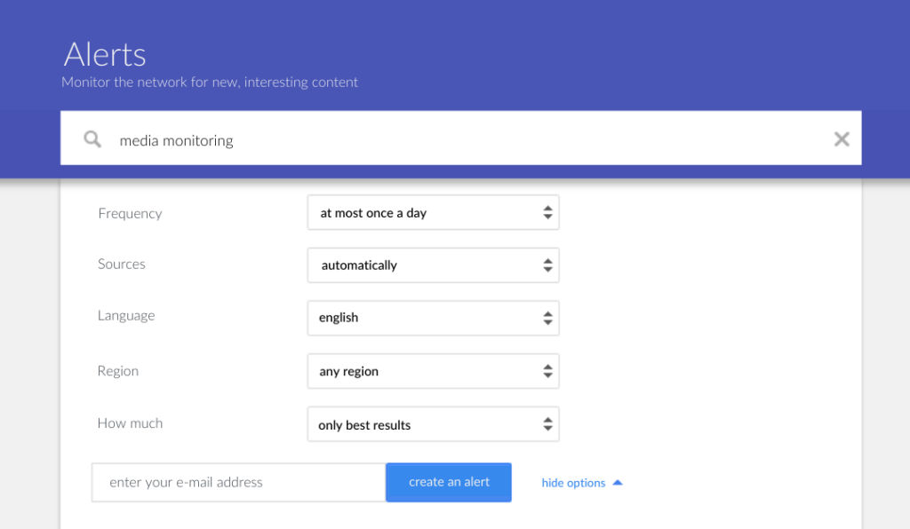910x529 pixels.
Task: Open the 'any region' dropdown
Action: click(433, 371)
